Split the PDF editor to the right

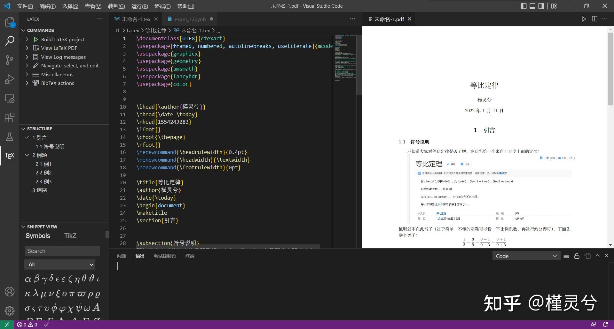pyautogui.click(x=594, y=19)
